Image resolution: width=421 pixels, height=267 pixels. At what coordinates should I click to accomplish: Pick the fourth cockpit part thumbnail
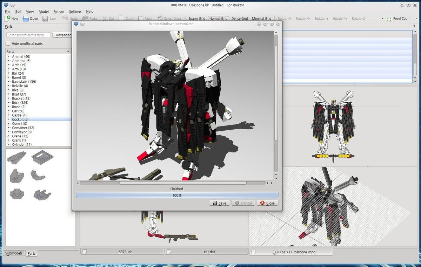(38, 174)
